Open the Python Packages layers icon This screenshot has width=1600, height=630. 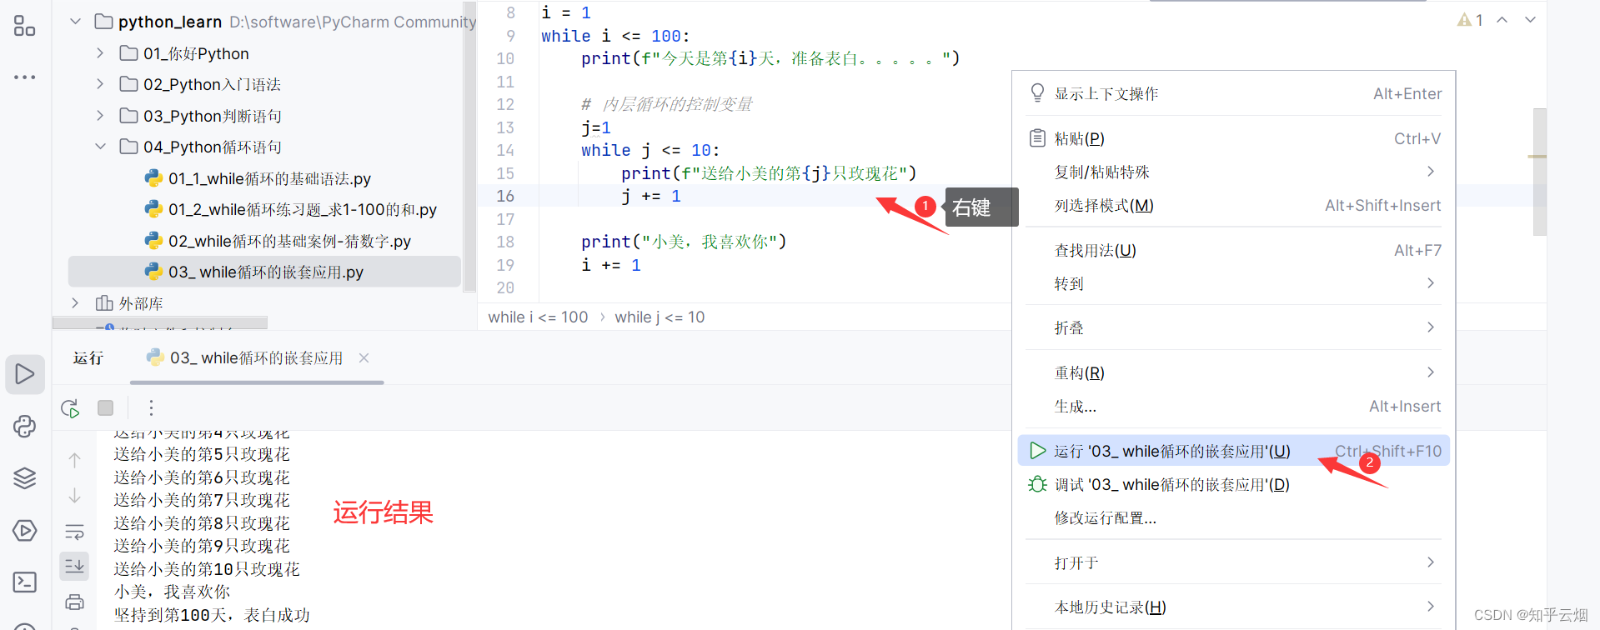(x=25, y=478)
